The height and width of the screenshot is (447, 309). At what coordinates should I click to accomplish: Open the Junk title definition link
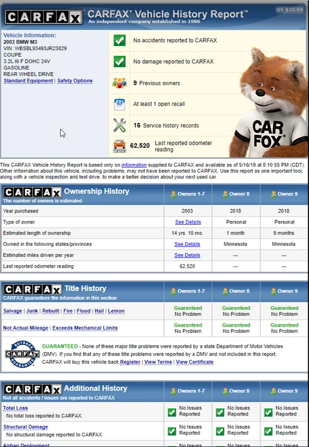coord(32,311)
